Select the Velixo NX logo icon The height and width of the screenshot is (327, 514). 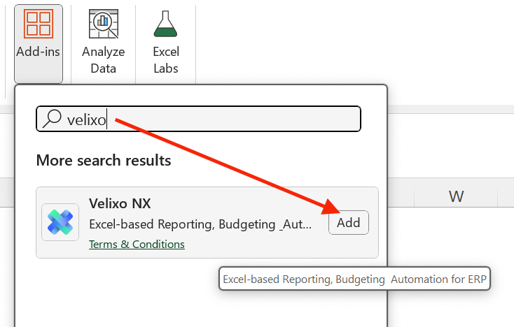(x=60, y=222)
